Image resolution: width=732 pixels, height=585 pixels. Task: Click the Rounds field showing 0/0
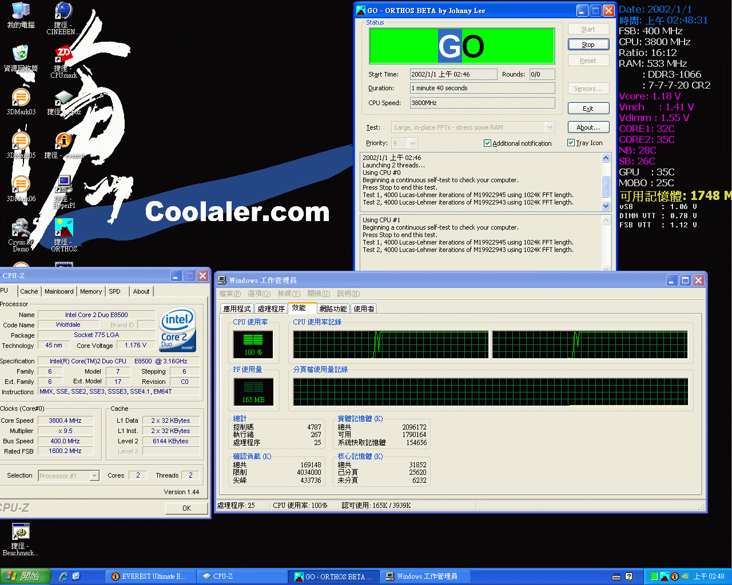pos(542,74)
